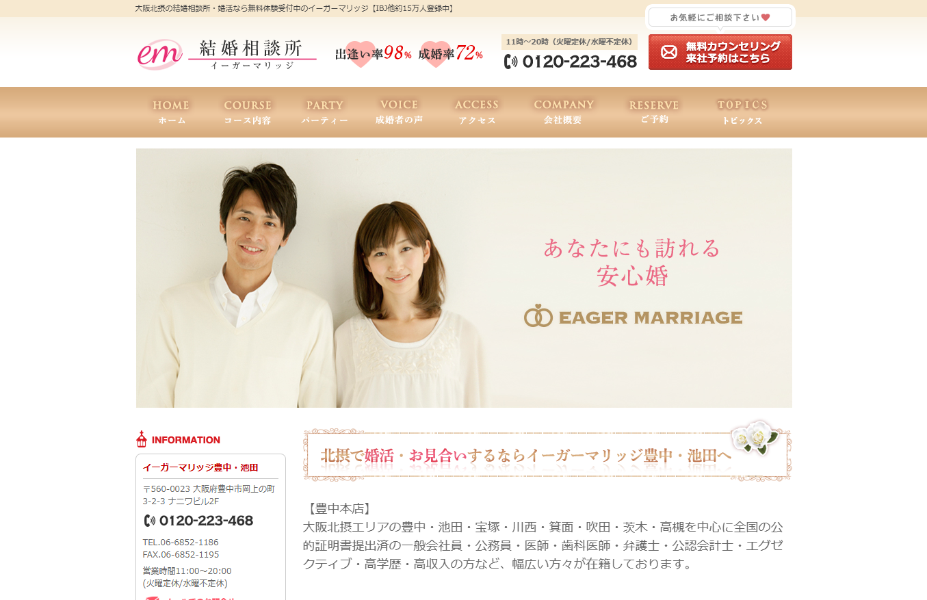927x600 pixels.
Task: Click the interlocked rings Eager Marriage logo
Action: pos(633,317)
